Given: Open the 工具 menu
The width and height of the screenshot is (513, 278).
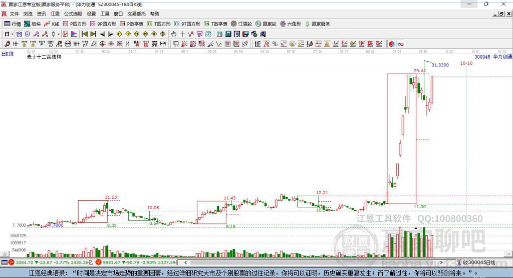Looking at the screenshot, I should tap(105, 14).
